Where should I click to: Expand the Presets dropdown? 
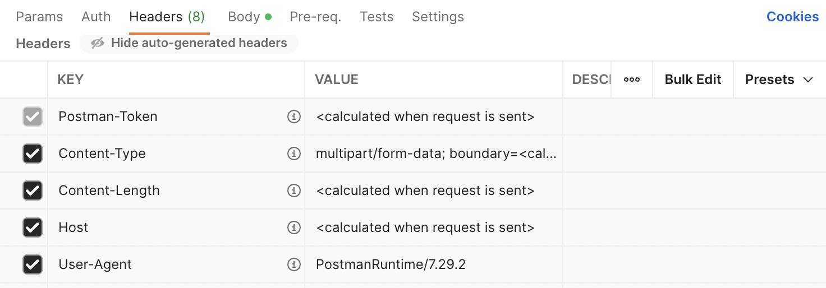click(x=779, y=80)
